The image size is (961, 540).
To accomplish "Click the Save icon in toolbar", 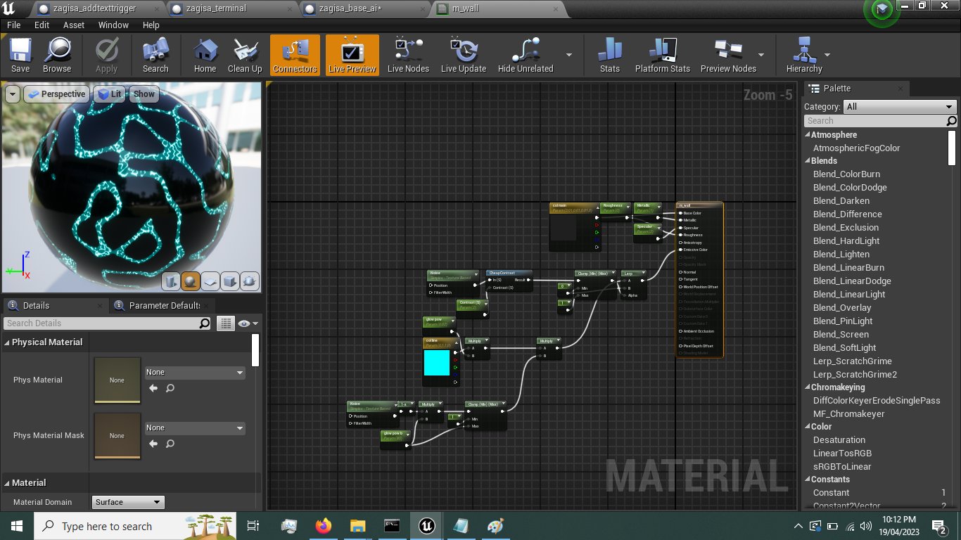I will point(20,55).
